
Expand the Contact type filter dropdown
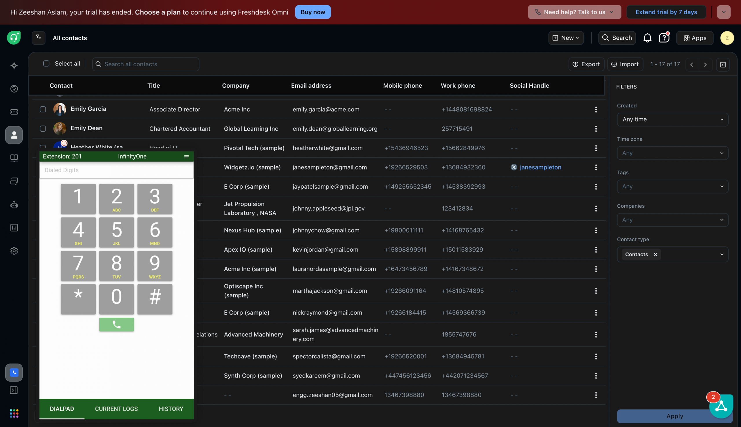click(672, 254)
